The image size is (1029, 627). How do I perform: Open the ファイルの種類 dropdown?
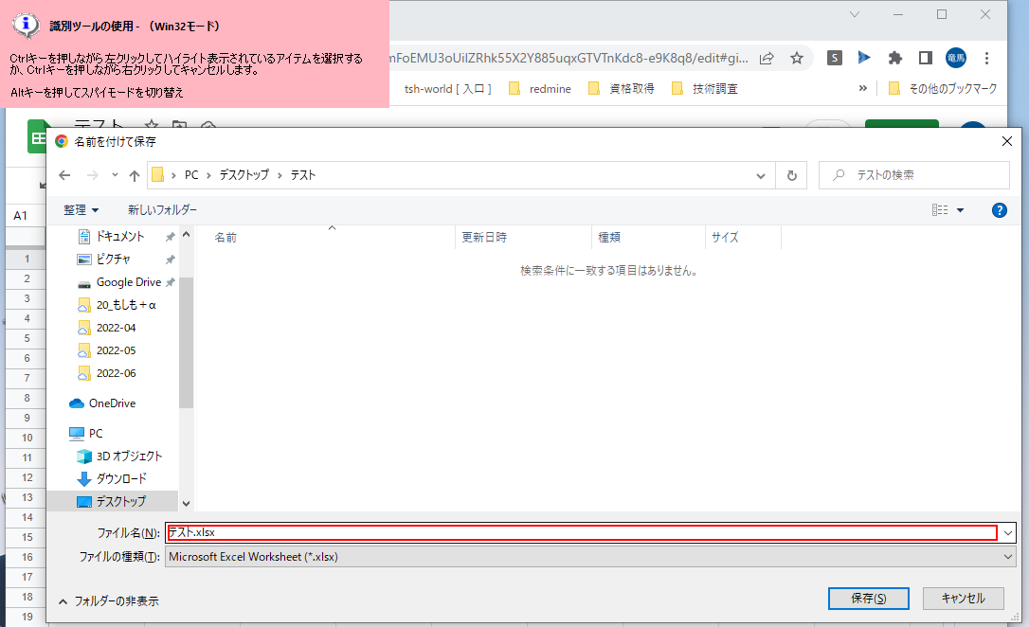point(590,557)
